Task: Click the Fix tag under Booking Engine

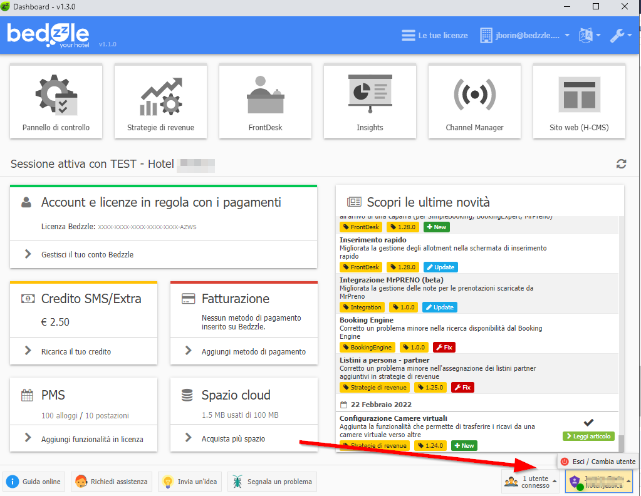Action: pyautogui.click(x=444, y=348)
